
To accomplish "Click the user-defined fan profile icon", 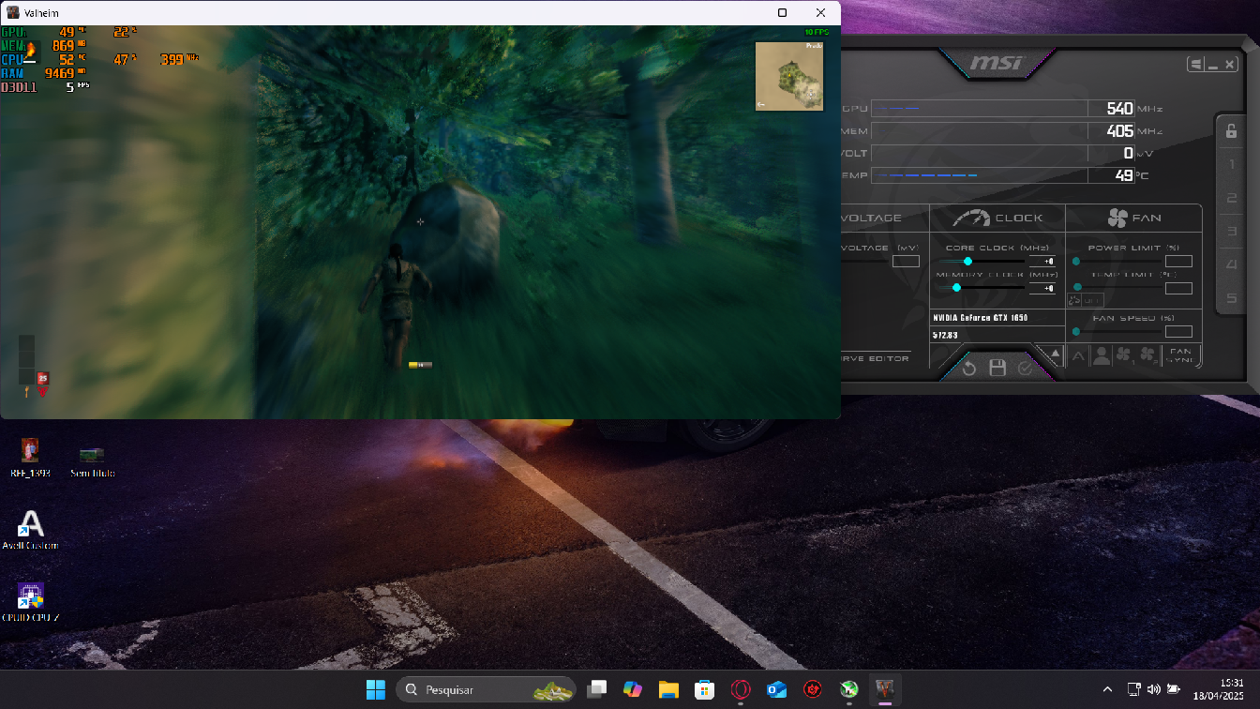I will pyautogui.click(x=1102, y=356).
